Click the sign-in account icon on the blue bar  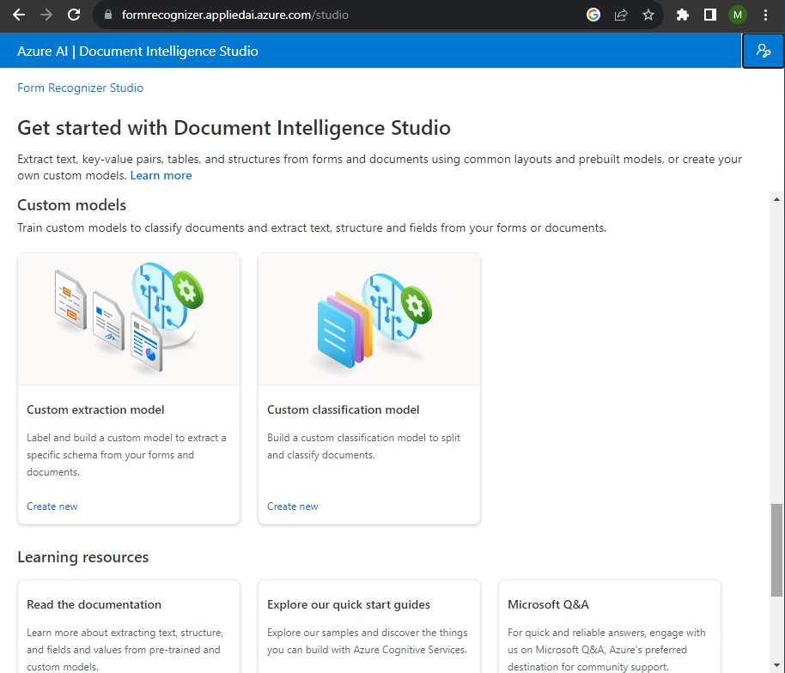click(x=763, y=51)
